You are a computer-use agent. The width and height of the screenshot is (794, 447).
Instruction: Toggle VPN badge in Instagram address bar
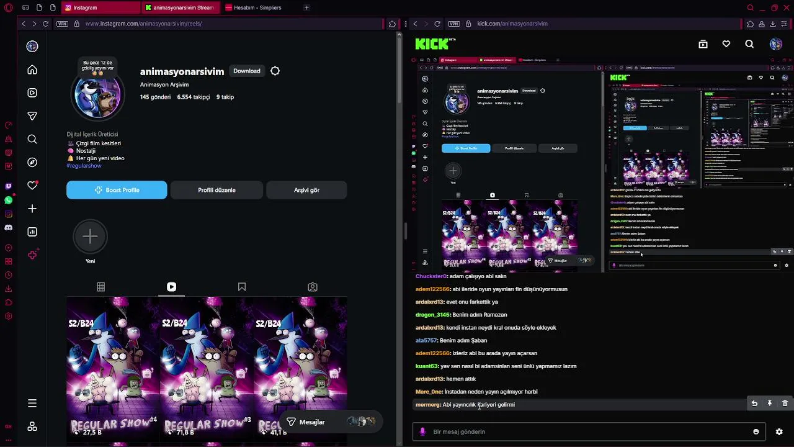click(62, 24)
